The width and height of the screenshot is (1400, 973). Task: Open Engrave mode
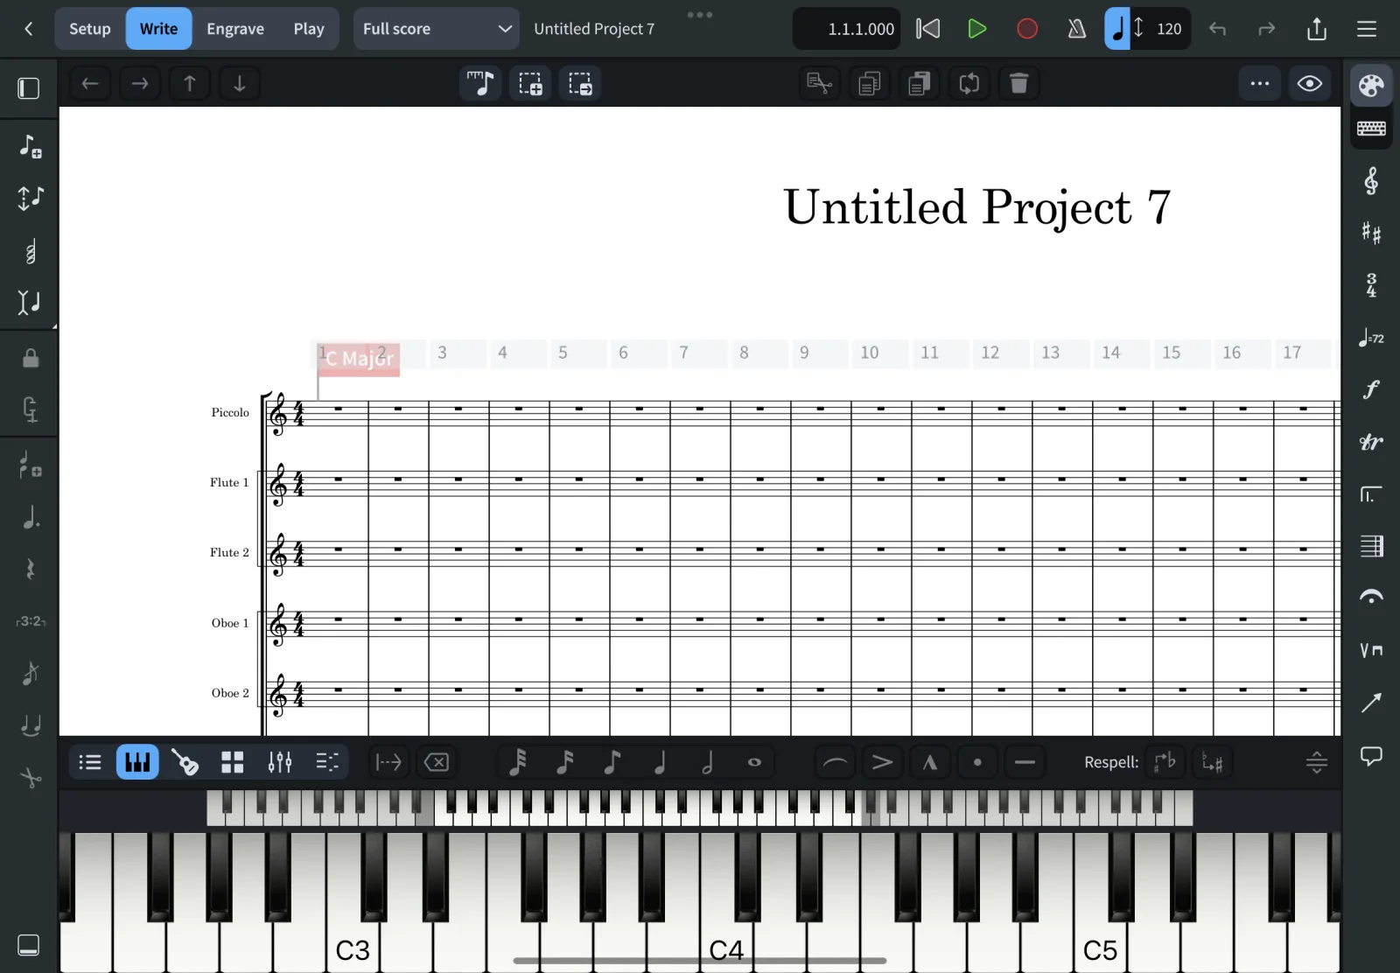pos(235,29)
